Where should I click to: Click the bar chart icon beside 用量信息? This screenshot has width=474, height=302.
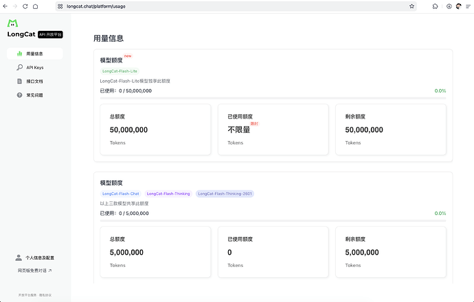tap(20, 53)
